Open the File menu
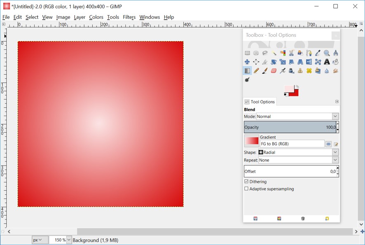The width and height of the screenshot is (365, 245). [6, 17]
